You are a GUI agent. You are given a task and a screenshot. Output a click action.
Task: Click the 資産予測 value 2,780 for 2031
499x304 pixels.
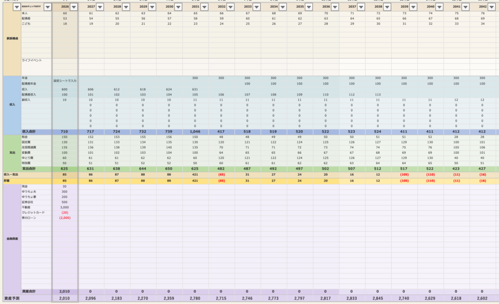(x=195, y=298)
